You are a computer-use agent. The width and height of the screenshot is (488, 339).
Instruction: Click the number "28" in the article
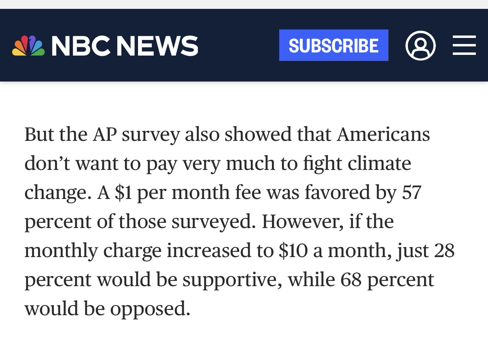point(444,251)
